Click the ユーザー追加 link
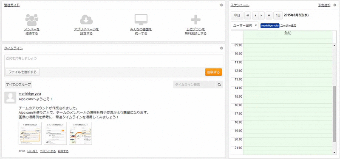Screen dimensions: 340x159 click(x=289, y=25)
